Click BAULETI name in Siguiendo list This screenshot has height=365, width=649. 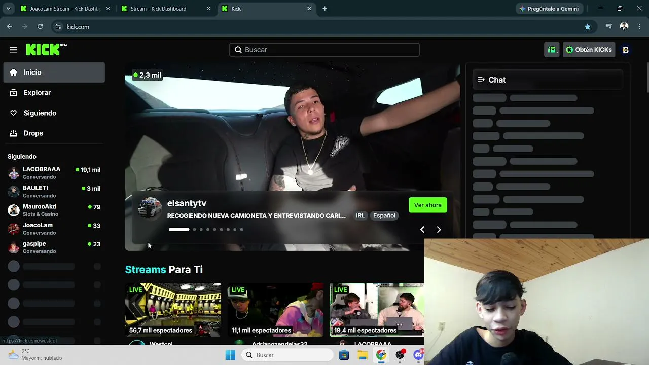[35, 188]
